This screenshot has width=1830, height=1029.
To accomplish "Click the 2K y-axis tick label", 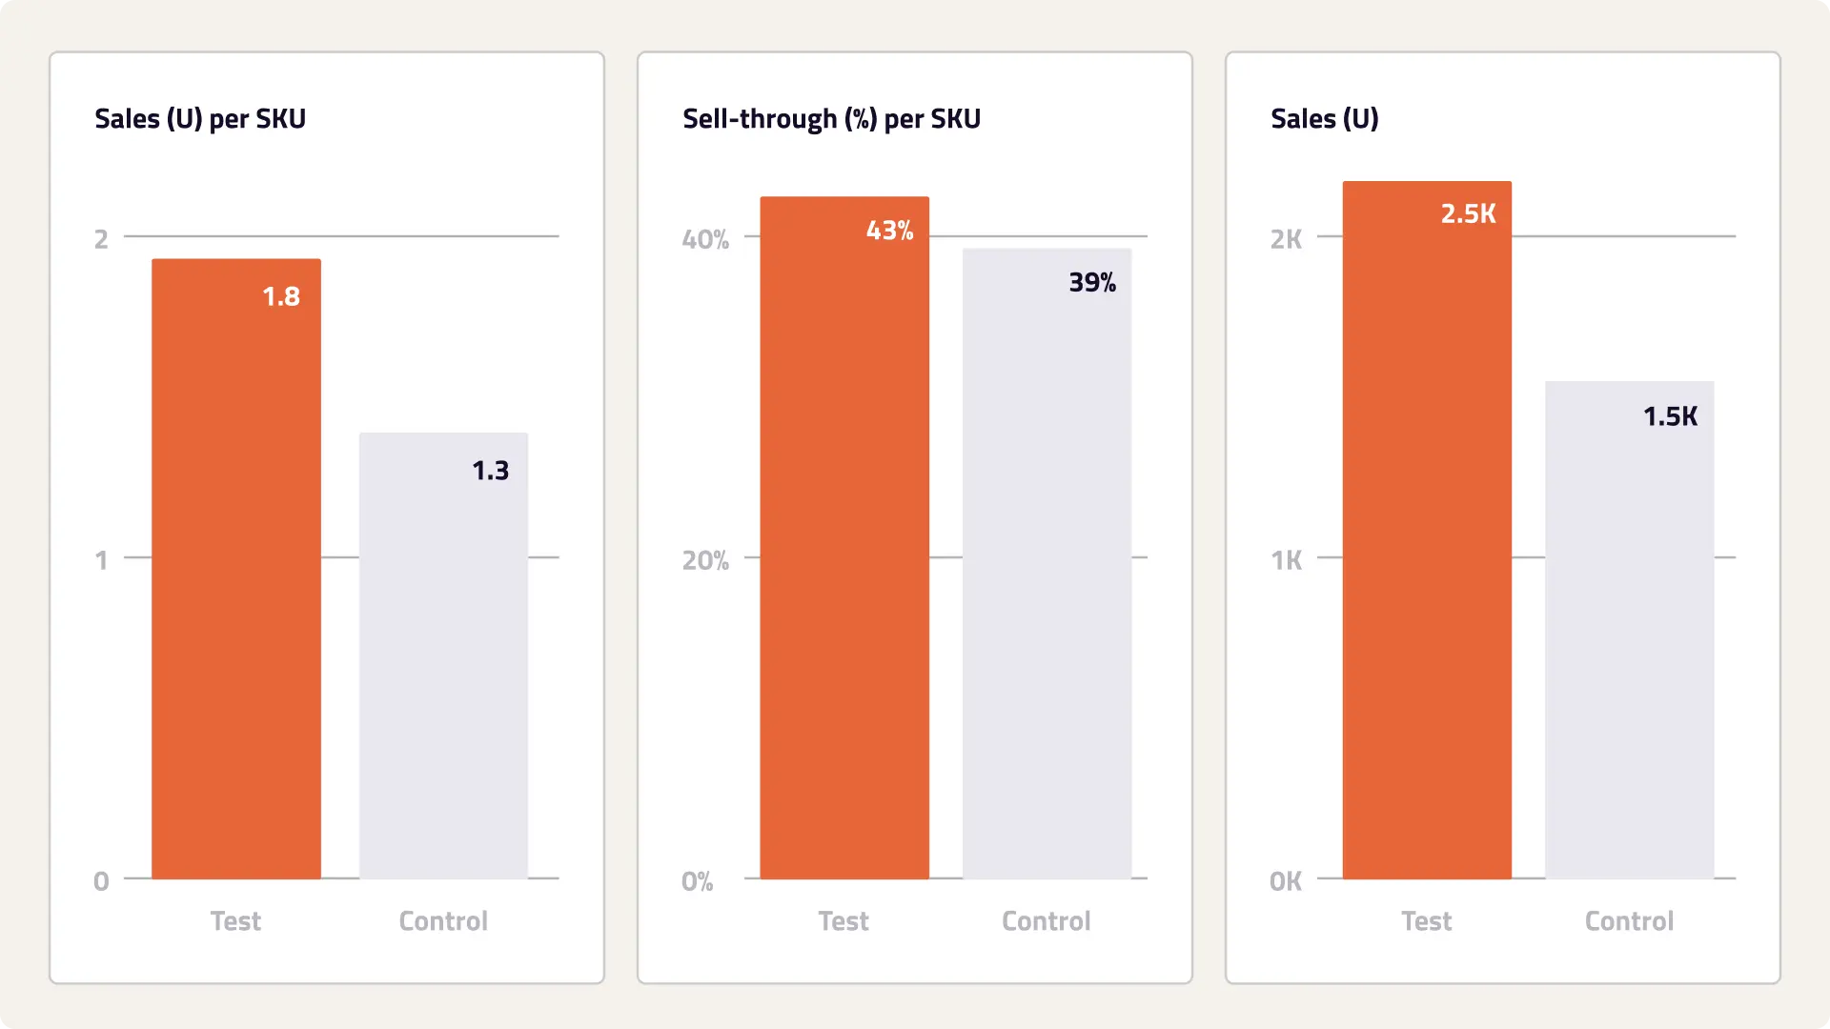I will click(1286, 239).
